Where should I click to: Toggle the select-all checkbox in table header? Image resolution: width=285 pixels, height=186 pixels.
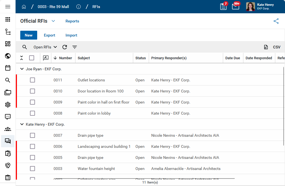(x=32, y=58)
